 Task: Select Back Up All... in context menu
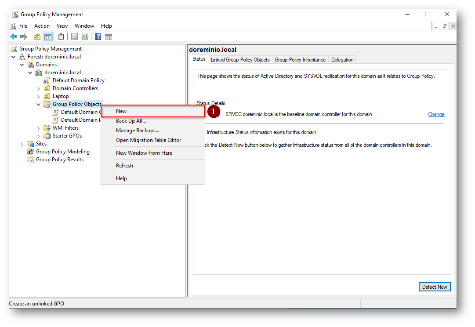coord(131,121)
